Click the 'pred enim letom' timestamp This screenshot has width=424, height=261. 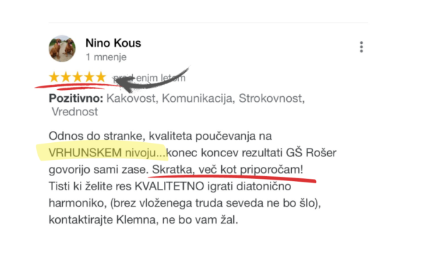pos(149,79)
